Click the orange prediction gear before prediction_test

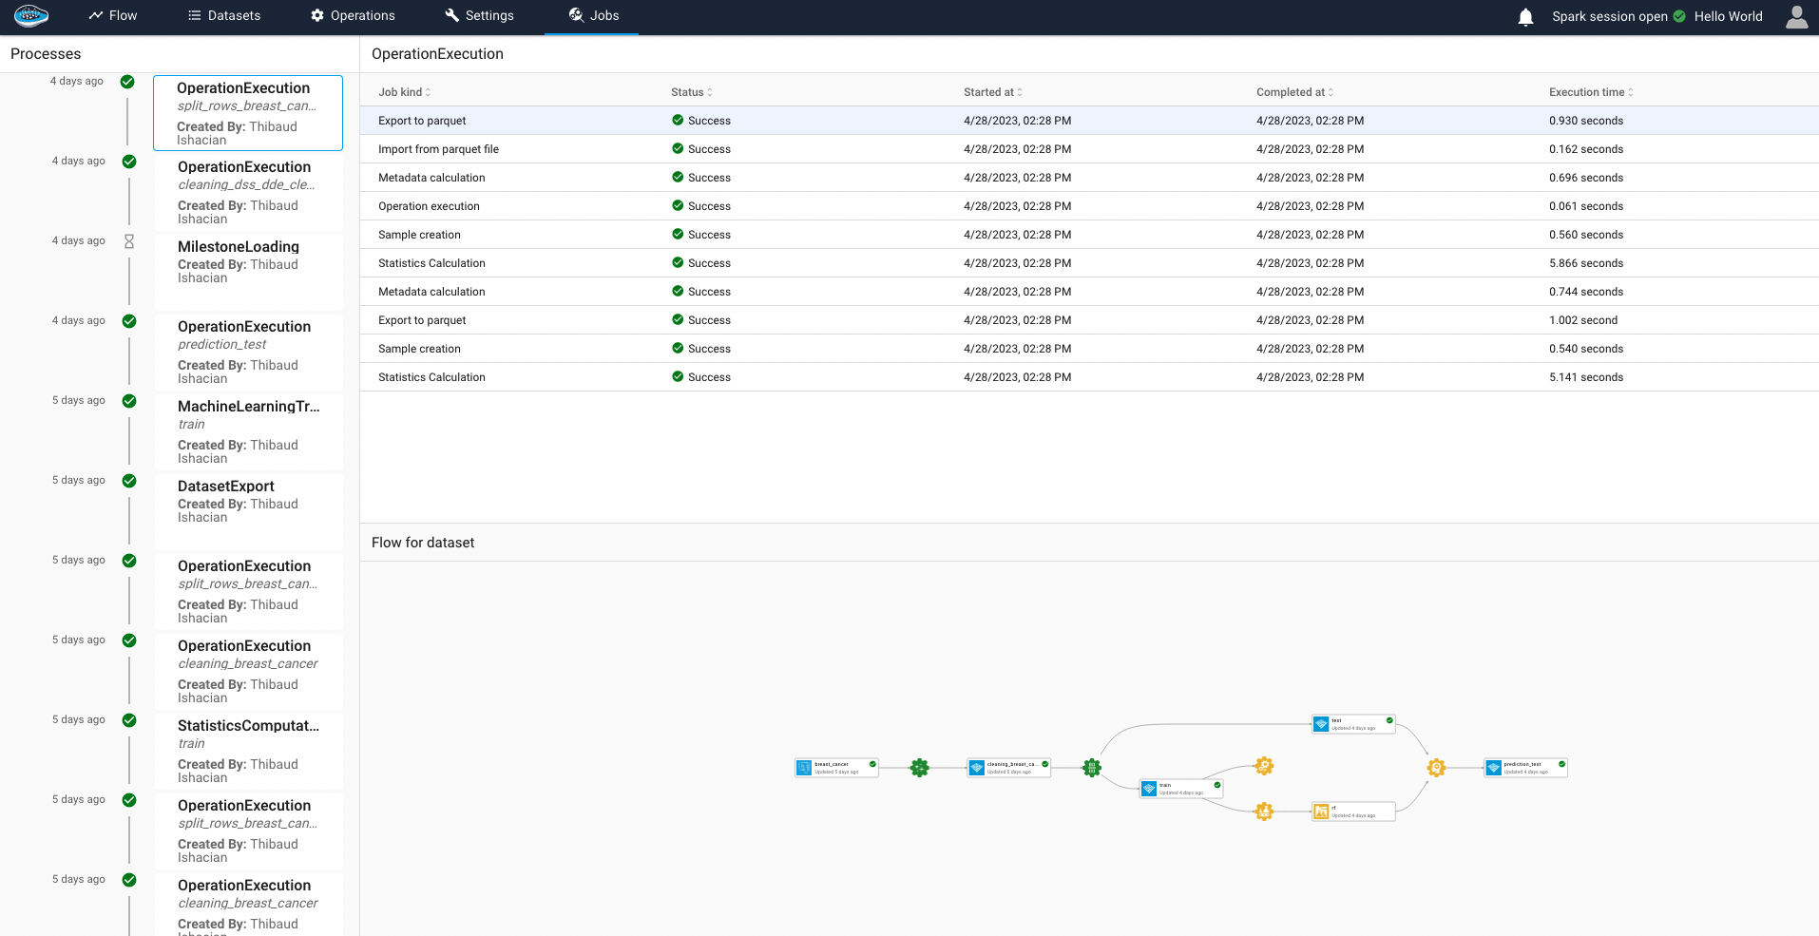click(x=1436, y=768)
